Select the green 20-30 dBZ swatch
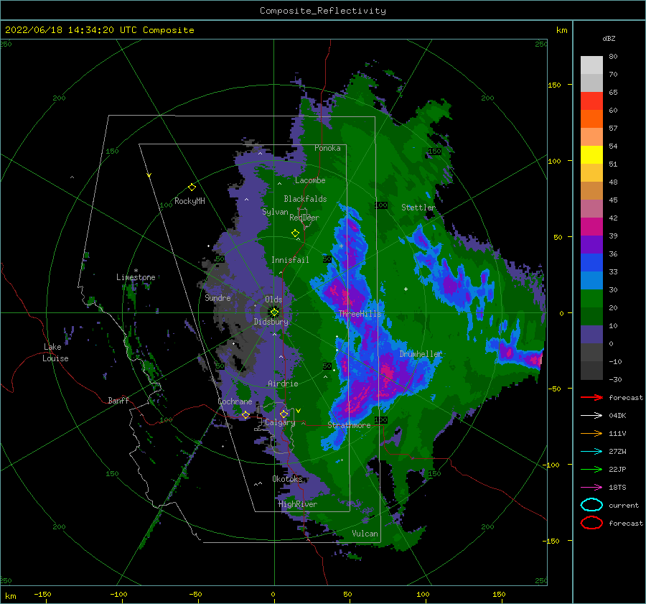The height and width of the screenshot is (604, 646). pyautogui.click(x=591, y=299)
